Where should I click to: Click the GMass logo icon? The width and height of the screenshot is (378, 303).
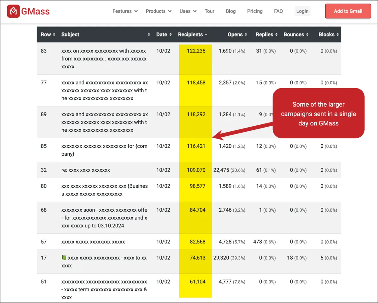tap(14, 11)
